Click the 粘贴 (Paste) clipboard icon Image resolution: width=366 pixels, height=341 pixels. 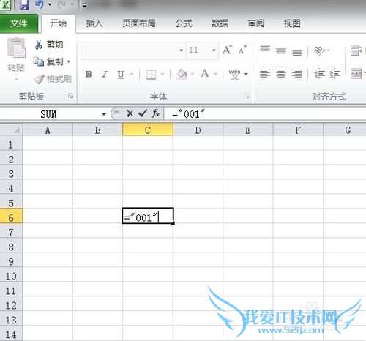16,48
